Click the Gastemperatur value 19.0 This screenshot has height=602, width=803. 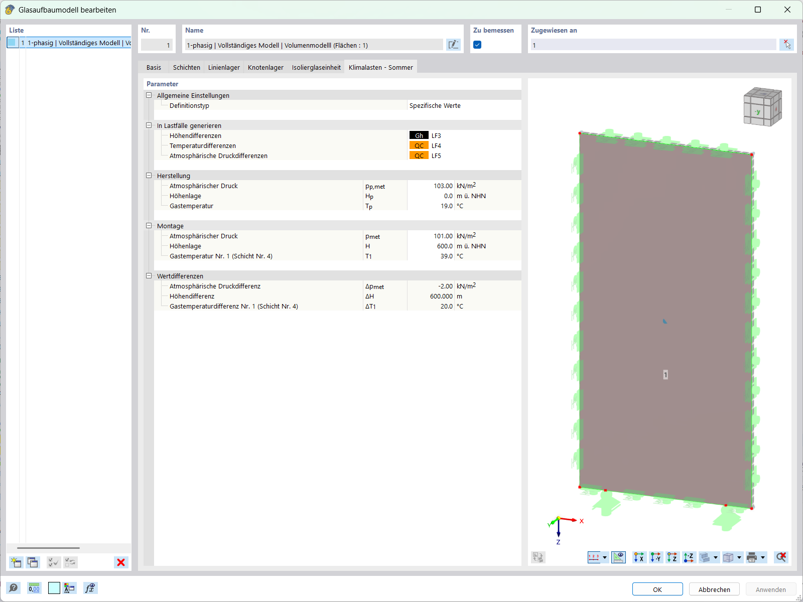click(x=447, y=206)
